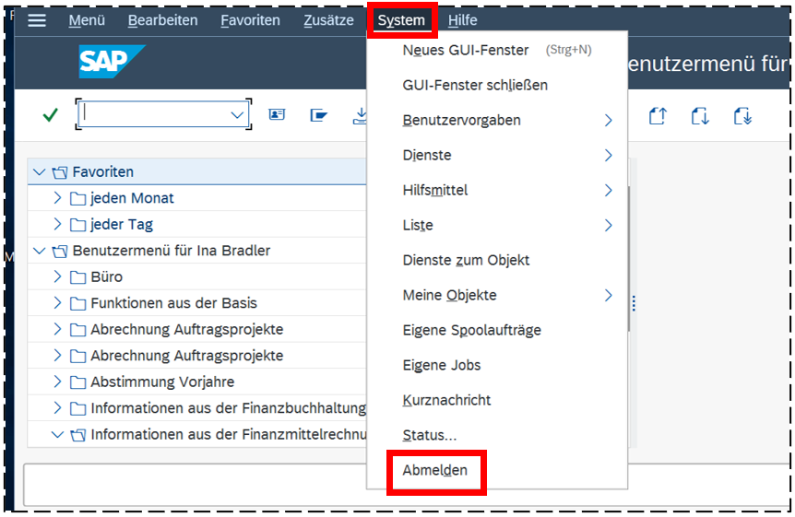Click the page with up-down arrows icon
This screenshot has width=795, height=517.
pos(700,116)
